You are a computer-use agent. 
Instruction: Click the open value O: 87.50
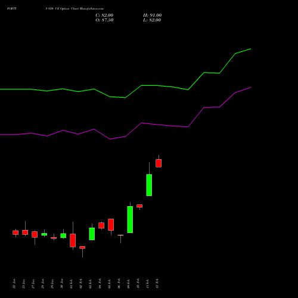104,20
